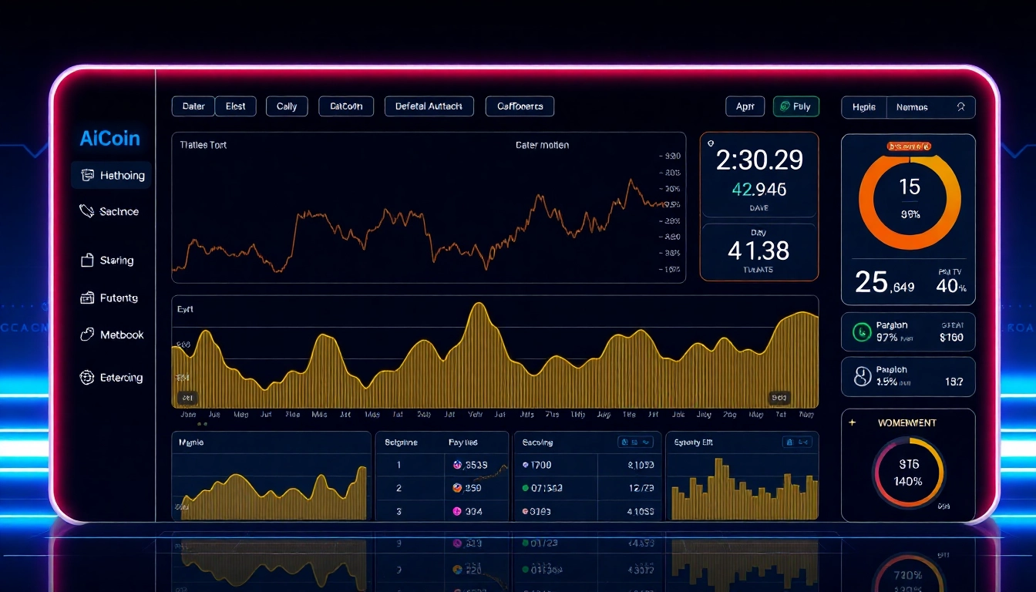Open the selector in Eacving panel header
This screenshot has width=1036, height=592.
[x=636, y=442]
